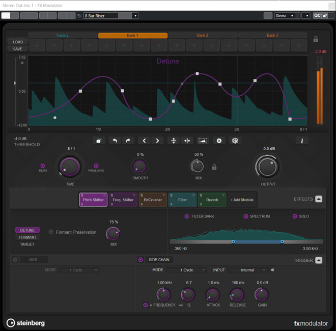Select the Freq. Shifter effect module
This screenshot has height=331, width=336.
coord(123,200)
